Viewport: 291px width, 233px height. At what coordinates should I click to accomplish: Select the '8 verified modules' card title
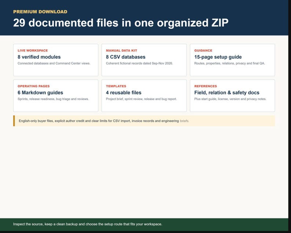39,57
